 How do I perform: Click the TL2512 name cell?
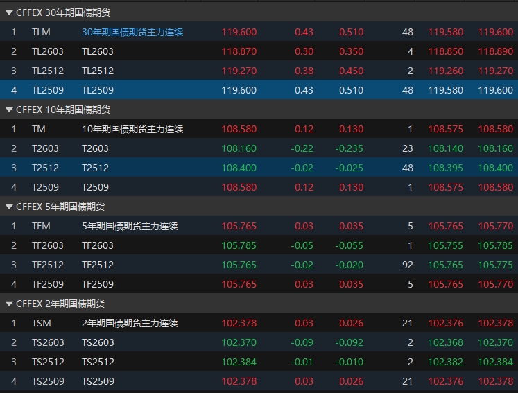pyautogui.click(x=98, y=71)
